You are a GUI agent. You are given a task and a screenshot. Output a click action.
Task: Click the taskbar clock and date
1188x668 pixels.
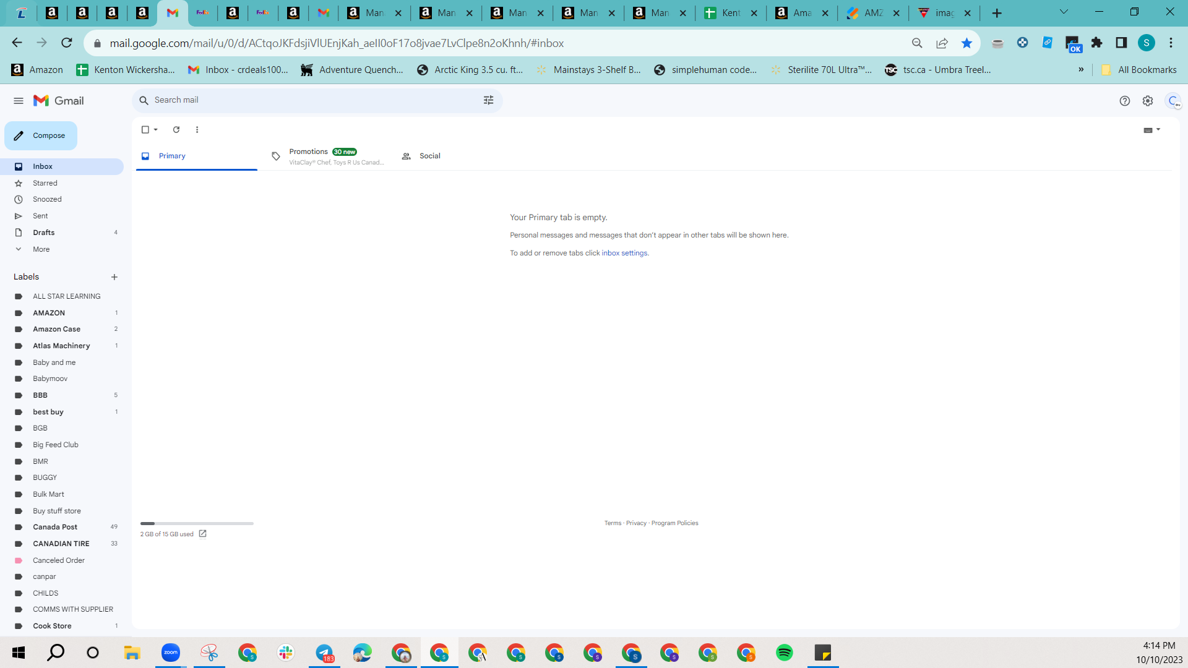1159,653
